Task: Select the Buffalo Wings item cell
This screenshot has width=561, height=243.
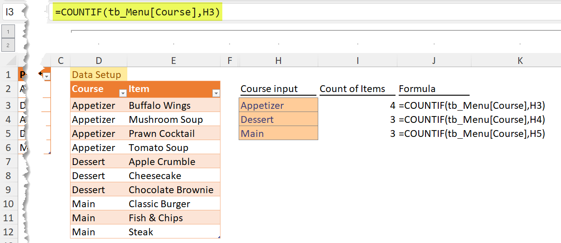Action: tap(173, 106)
